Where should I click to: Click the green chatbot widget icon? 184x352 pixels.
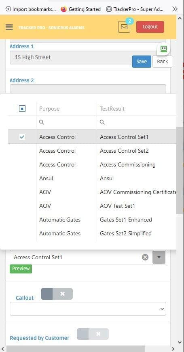[164, 49]
